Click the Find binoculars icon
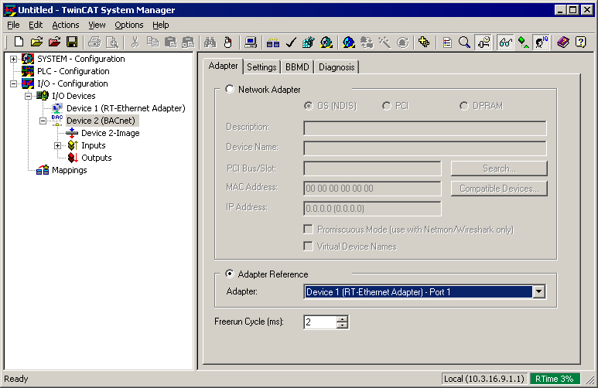This screenshot has width=598, height=388. click(x=210, y=42)
